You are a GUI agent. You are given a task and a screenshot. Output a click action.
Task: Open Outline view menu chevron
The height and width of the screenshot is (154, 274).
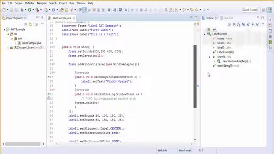pyautogui.click(x=263, y=24)
